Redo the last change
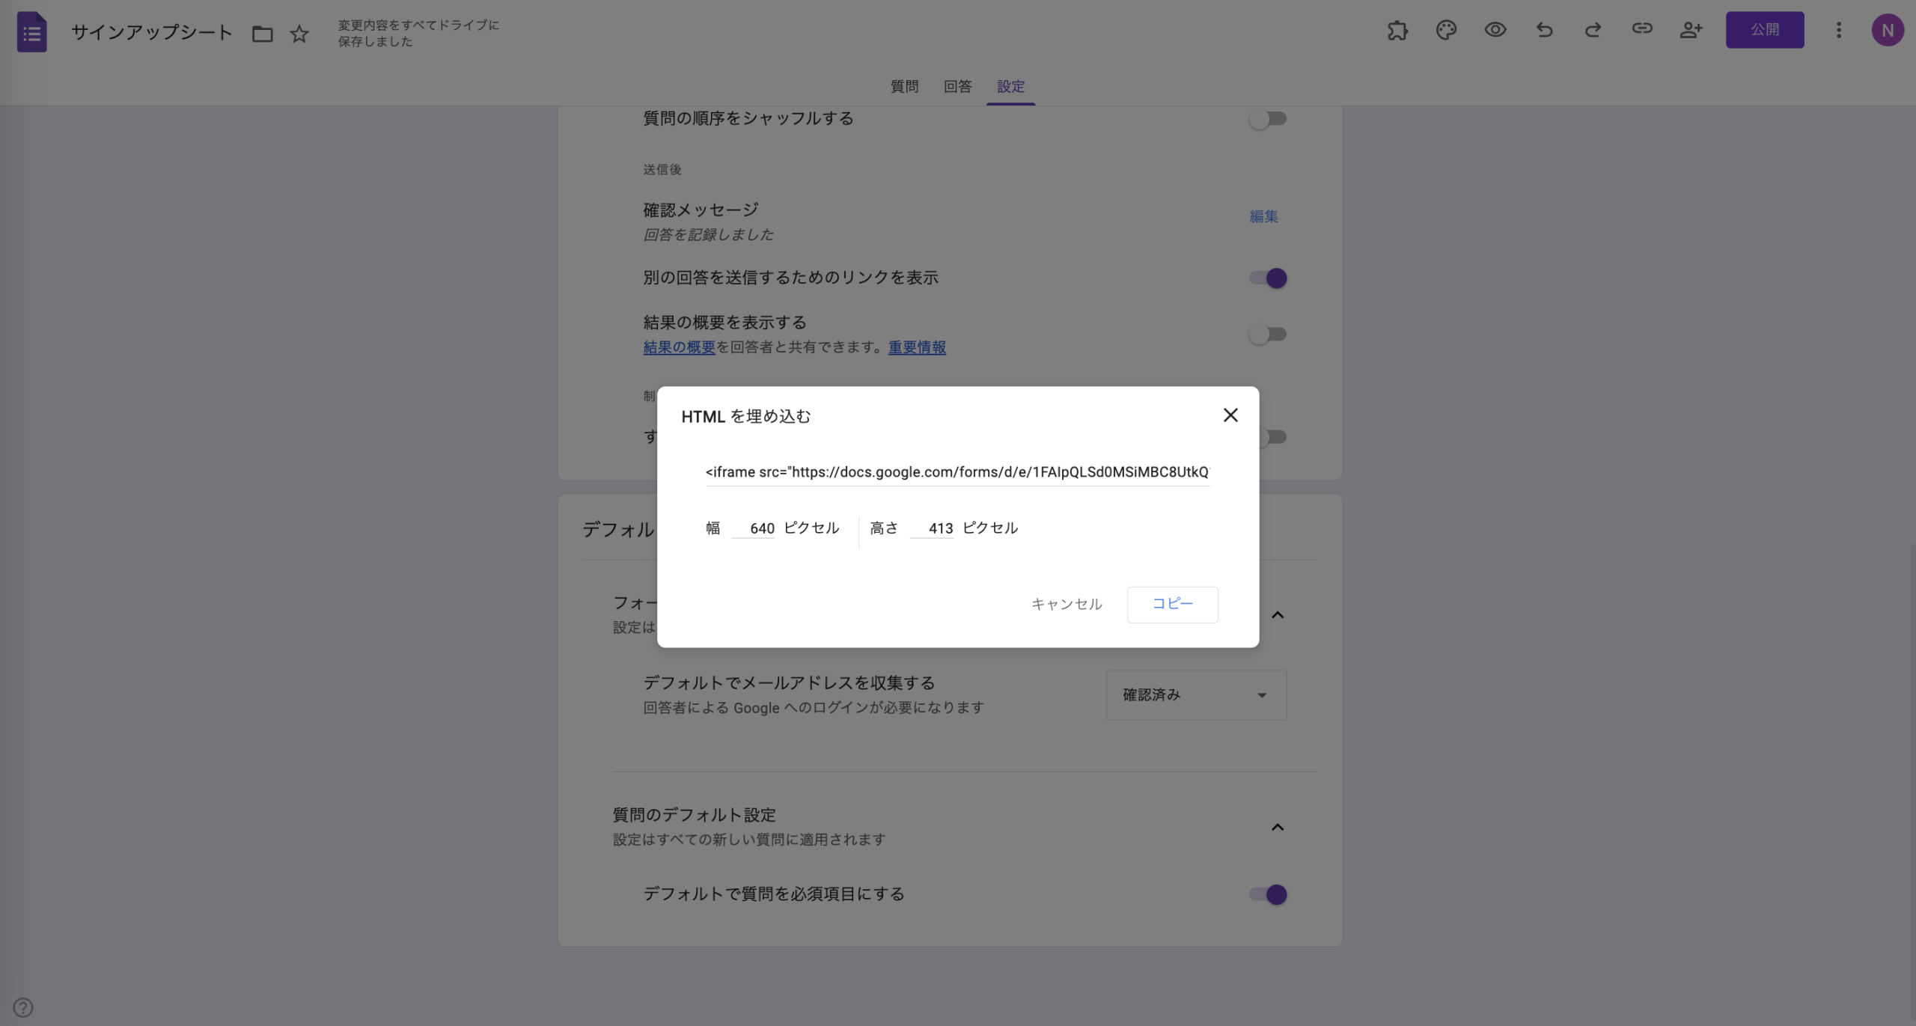 pyautogui.click(x=1593, y=30)
